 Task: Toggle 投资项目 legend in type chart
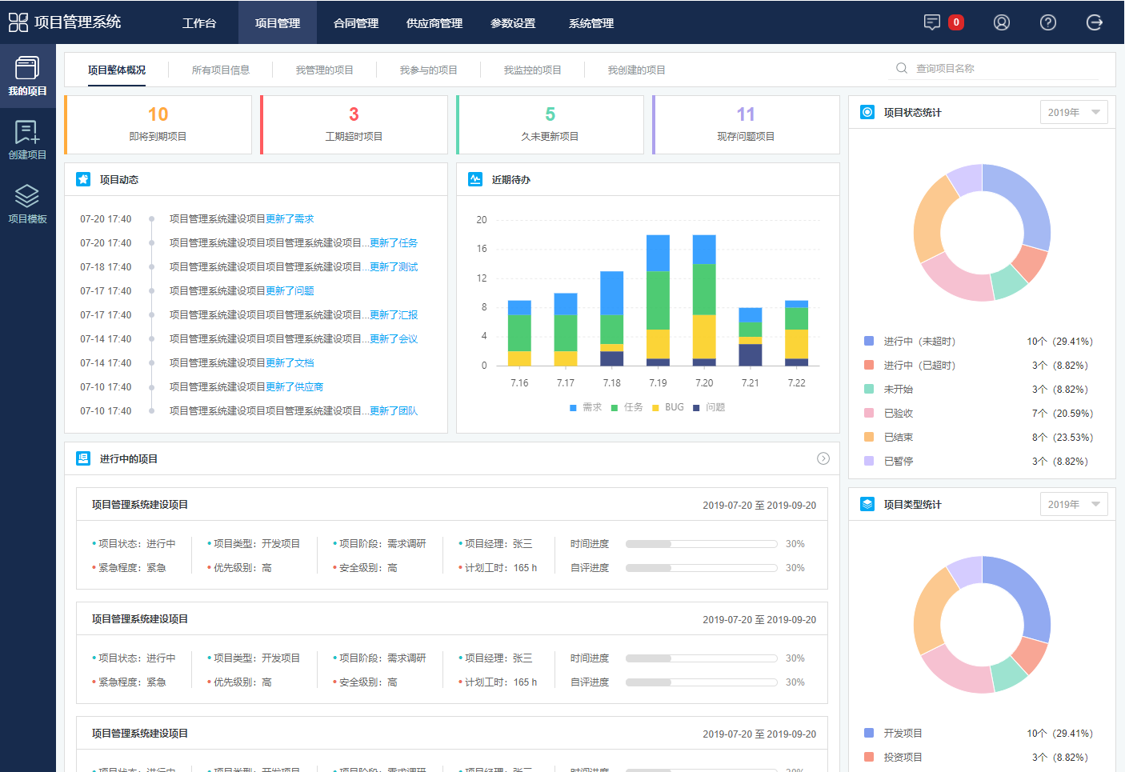click(894, 757)
